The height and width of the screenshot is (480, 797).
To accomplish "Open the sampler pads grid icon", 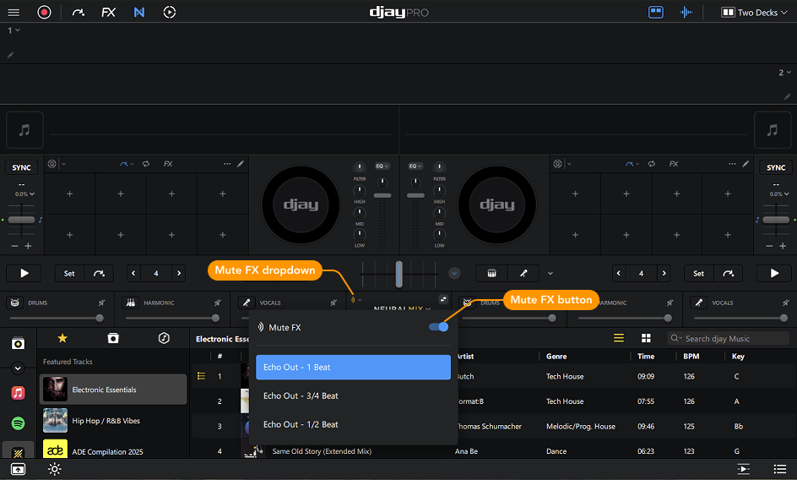I will tap(491, 273).
